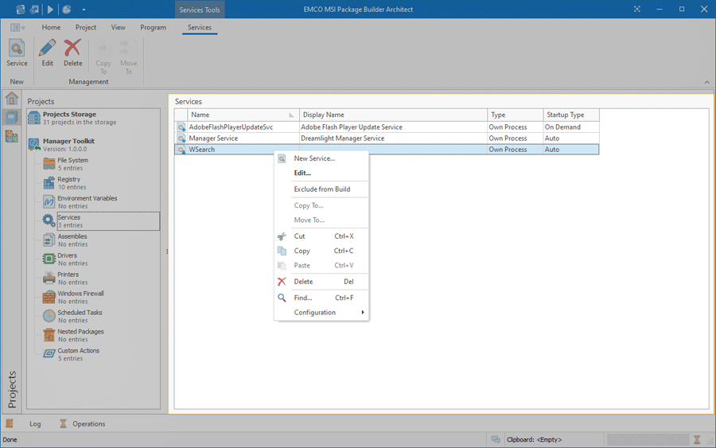Click the Services gear icon in tree
Screen dimensions: 716x448
click(49, 221)
